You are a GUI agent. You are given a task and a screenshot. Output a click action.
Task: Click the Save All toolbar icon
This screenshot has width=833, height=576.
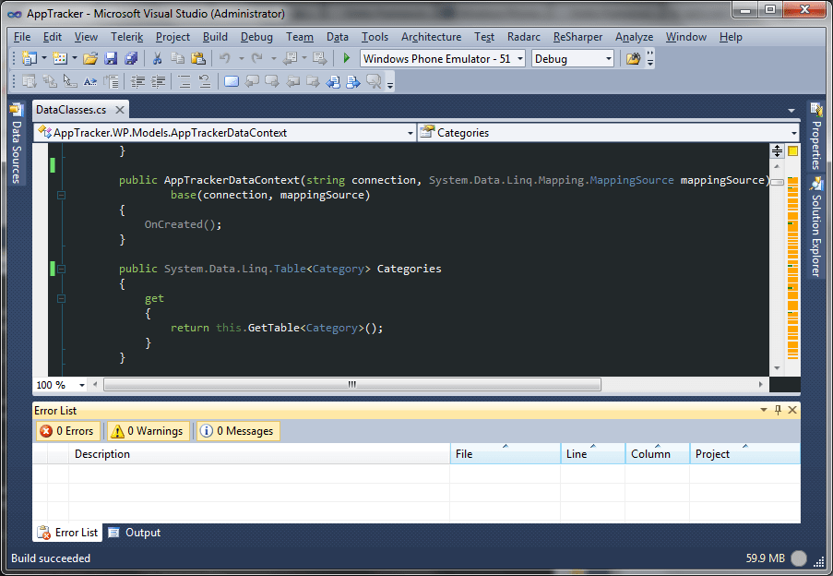point(131,58)
